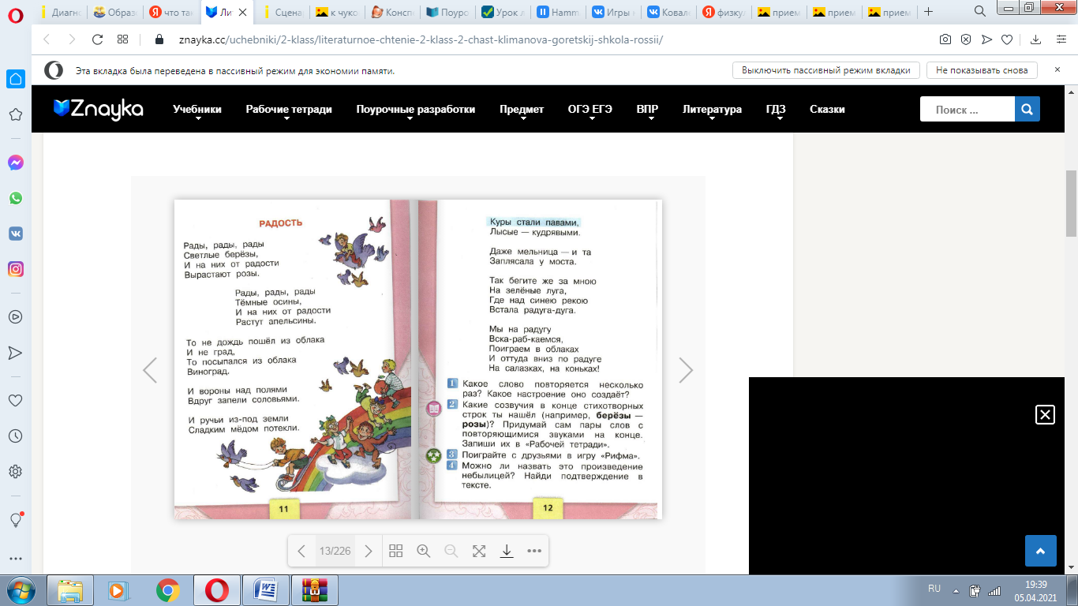Toggle fullscreen in the book viewer
The image size is (1078, 606).
click(479, 551)
